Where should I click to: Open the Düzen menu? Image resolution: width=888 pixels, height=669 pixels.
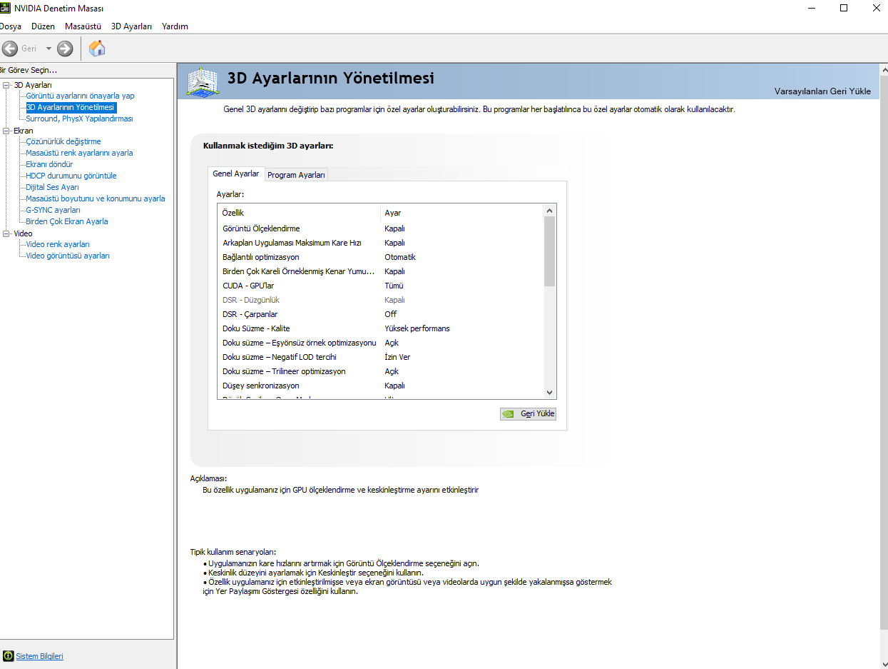pyautogui.click(x=43, y=26)
